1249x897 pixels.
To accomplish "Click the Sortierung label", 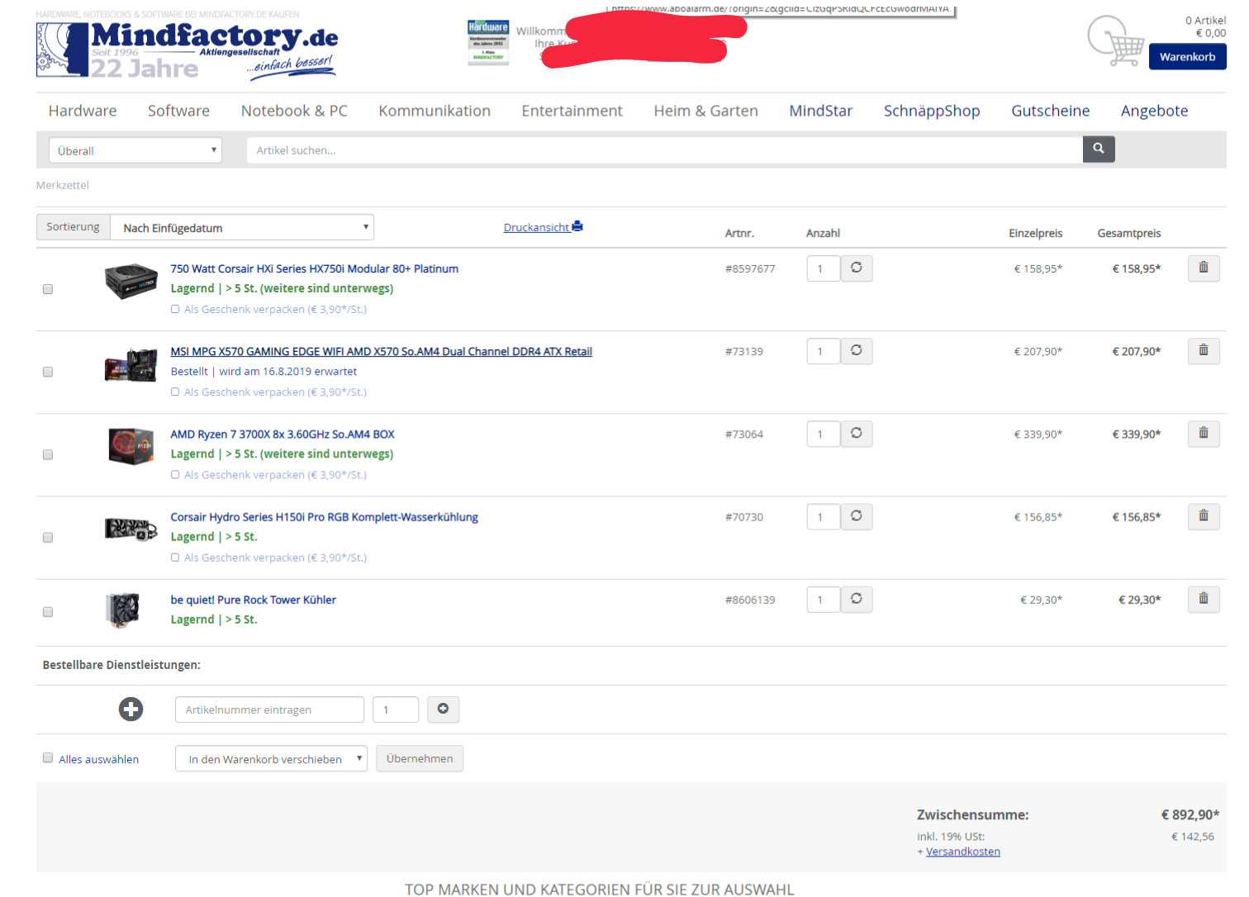I will 73,227.
